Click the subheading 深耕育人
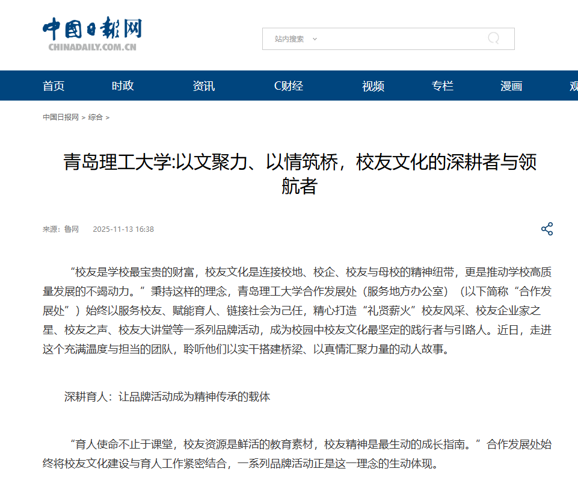The image size is (578, 495). point(167,397)
